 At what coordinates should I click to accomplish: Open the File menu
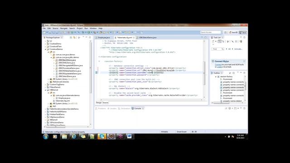click(x=44, y=29)
